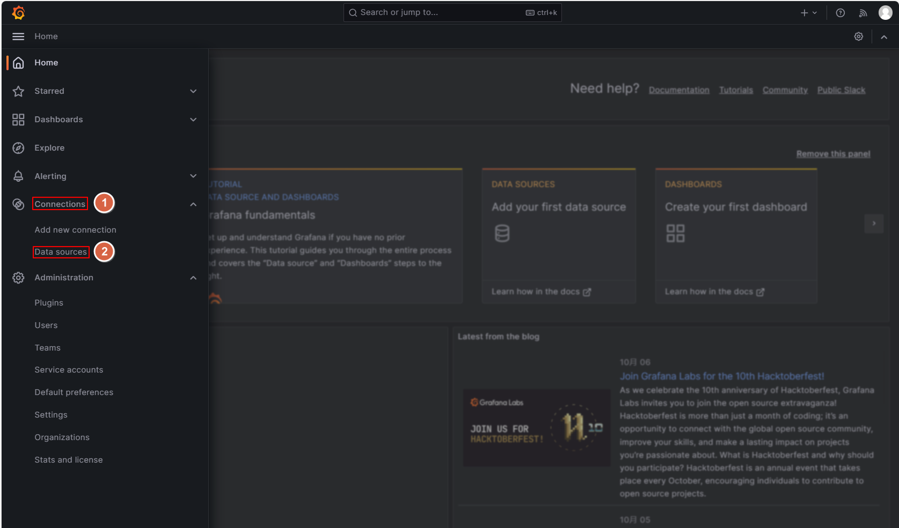
Task: Click the plus new item icon
Action: [x=804, y=13]
